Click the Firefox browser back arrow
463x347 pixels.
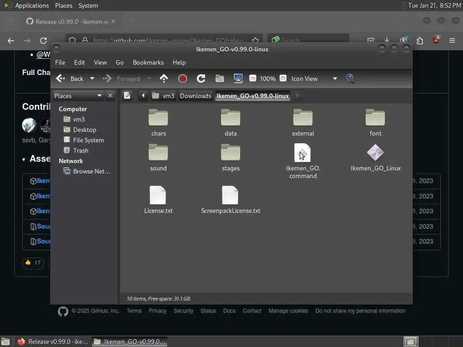tap(11, 41)
